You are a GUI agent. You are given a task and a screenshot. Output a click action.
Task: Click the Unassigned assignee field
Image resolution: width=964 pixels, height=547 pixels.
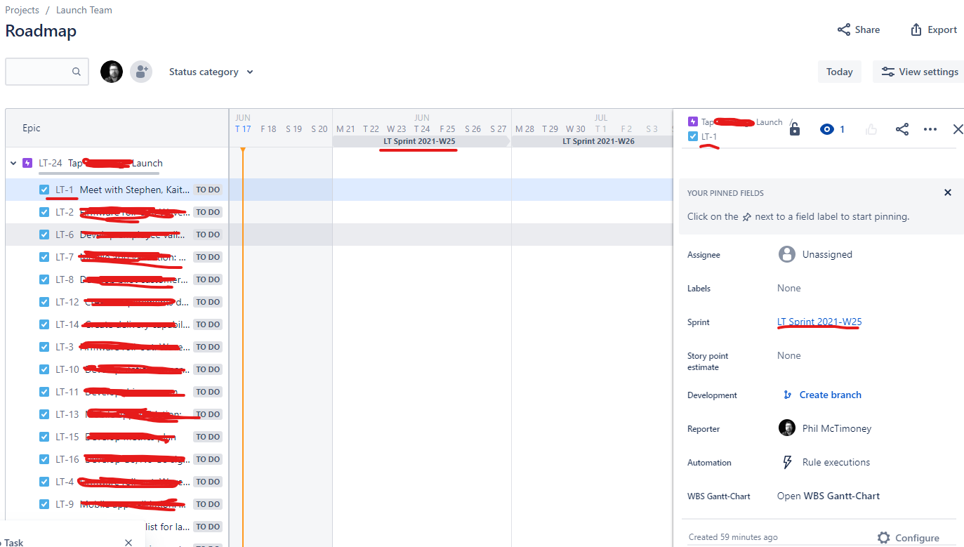tap(815, 254)
